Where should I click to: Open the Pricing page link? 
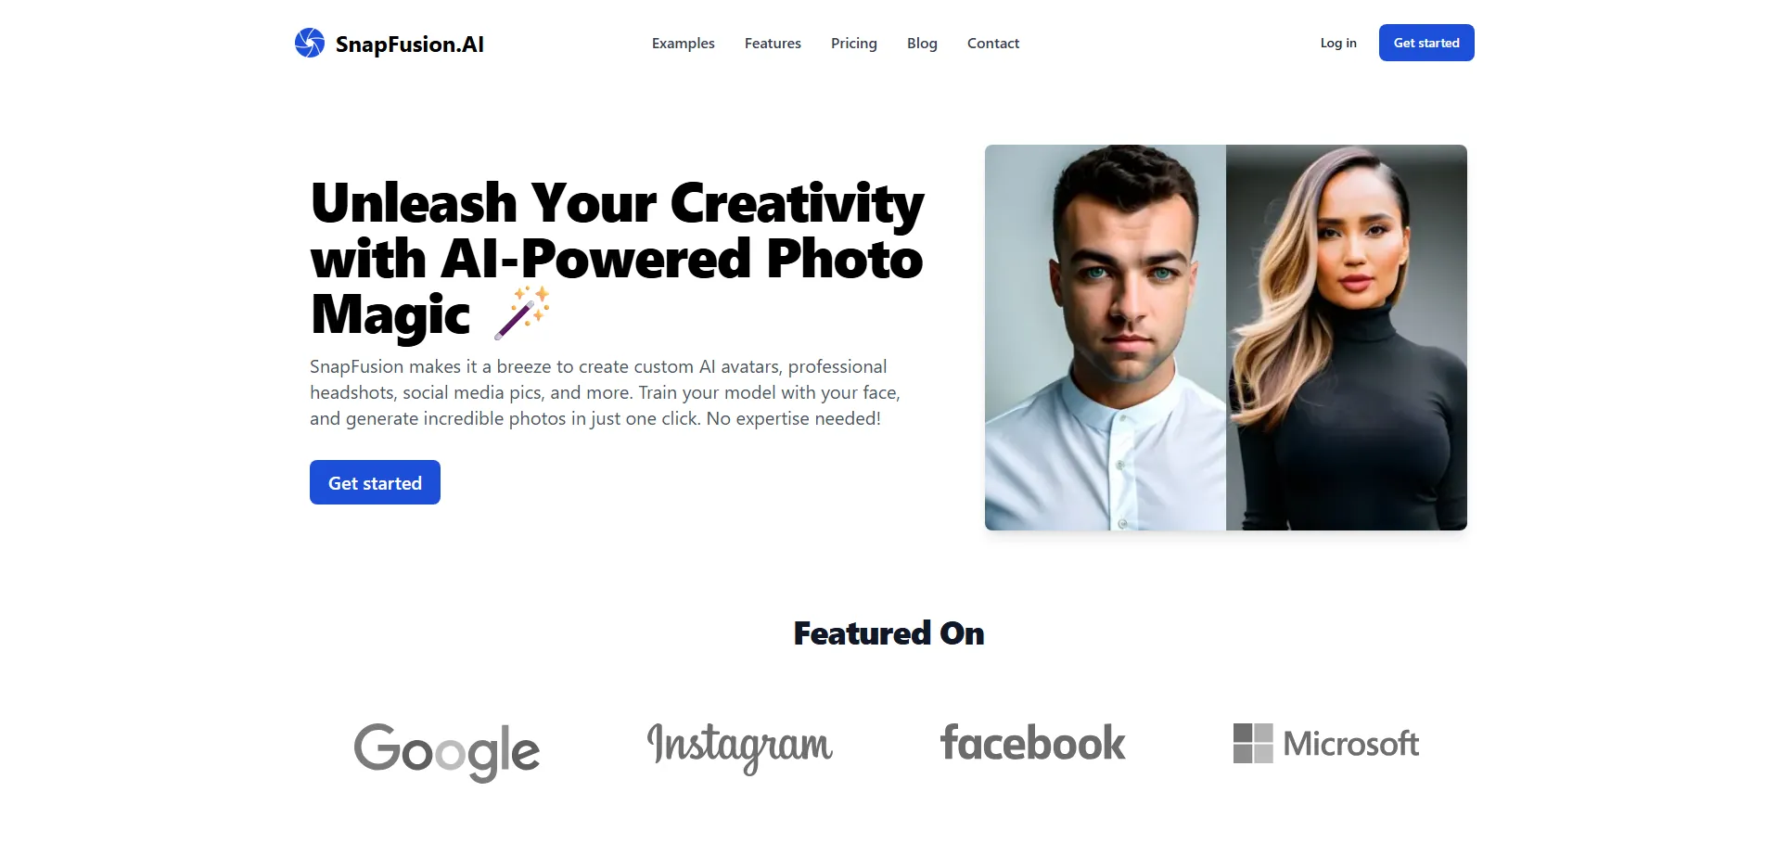point(854,43)
